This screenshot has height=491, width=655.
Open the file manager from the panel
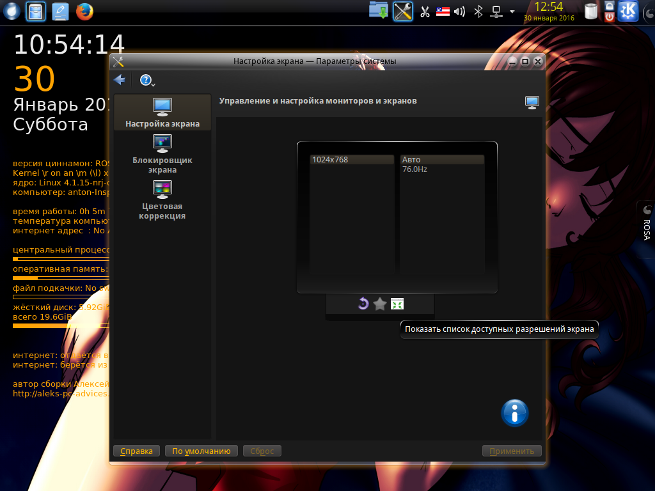pyautogui.click(x=36, y=12)
